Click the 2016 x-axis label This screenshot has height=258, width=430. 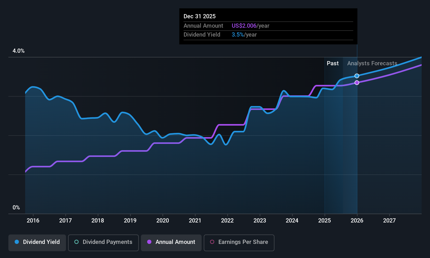pyautogui.click(x=33, y=221)
